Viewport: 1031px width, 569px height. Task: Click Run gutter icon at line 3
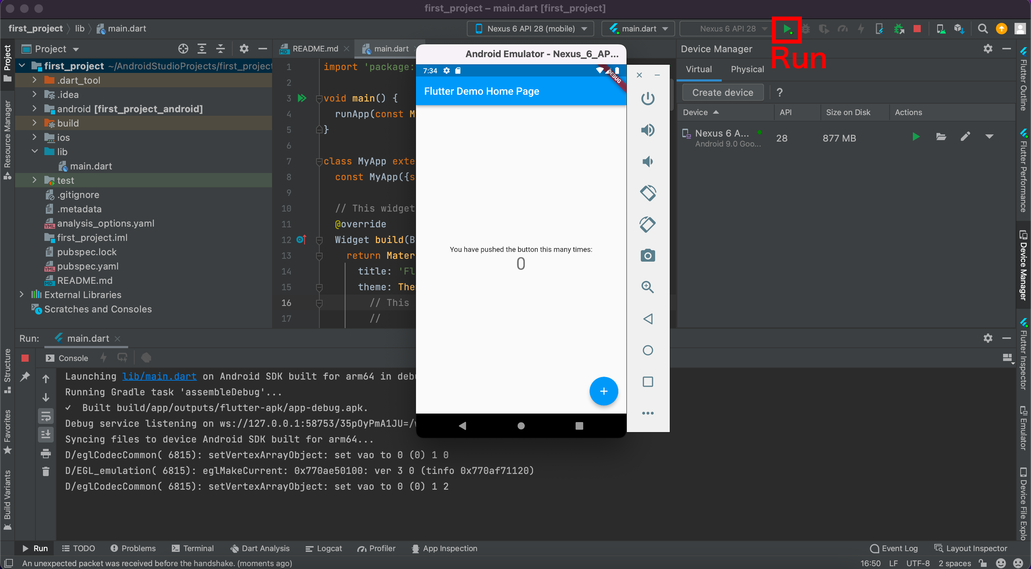(302, 98)
